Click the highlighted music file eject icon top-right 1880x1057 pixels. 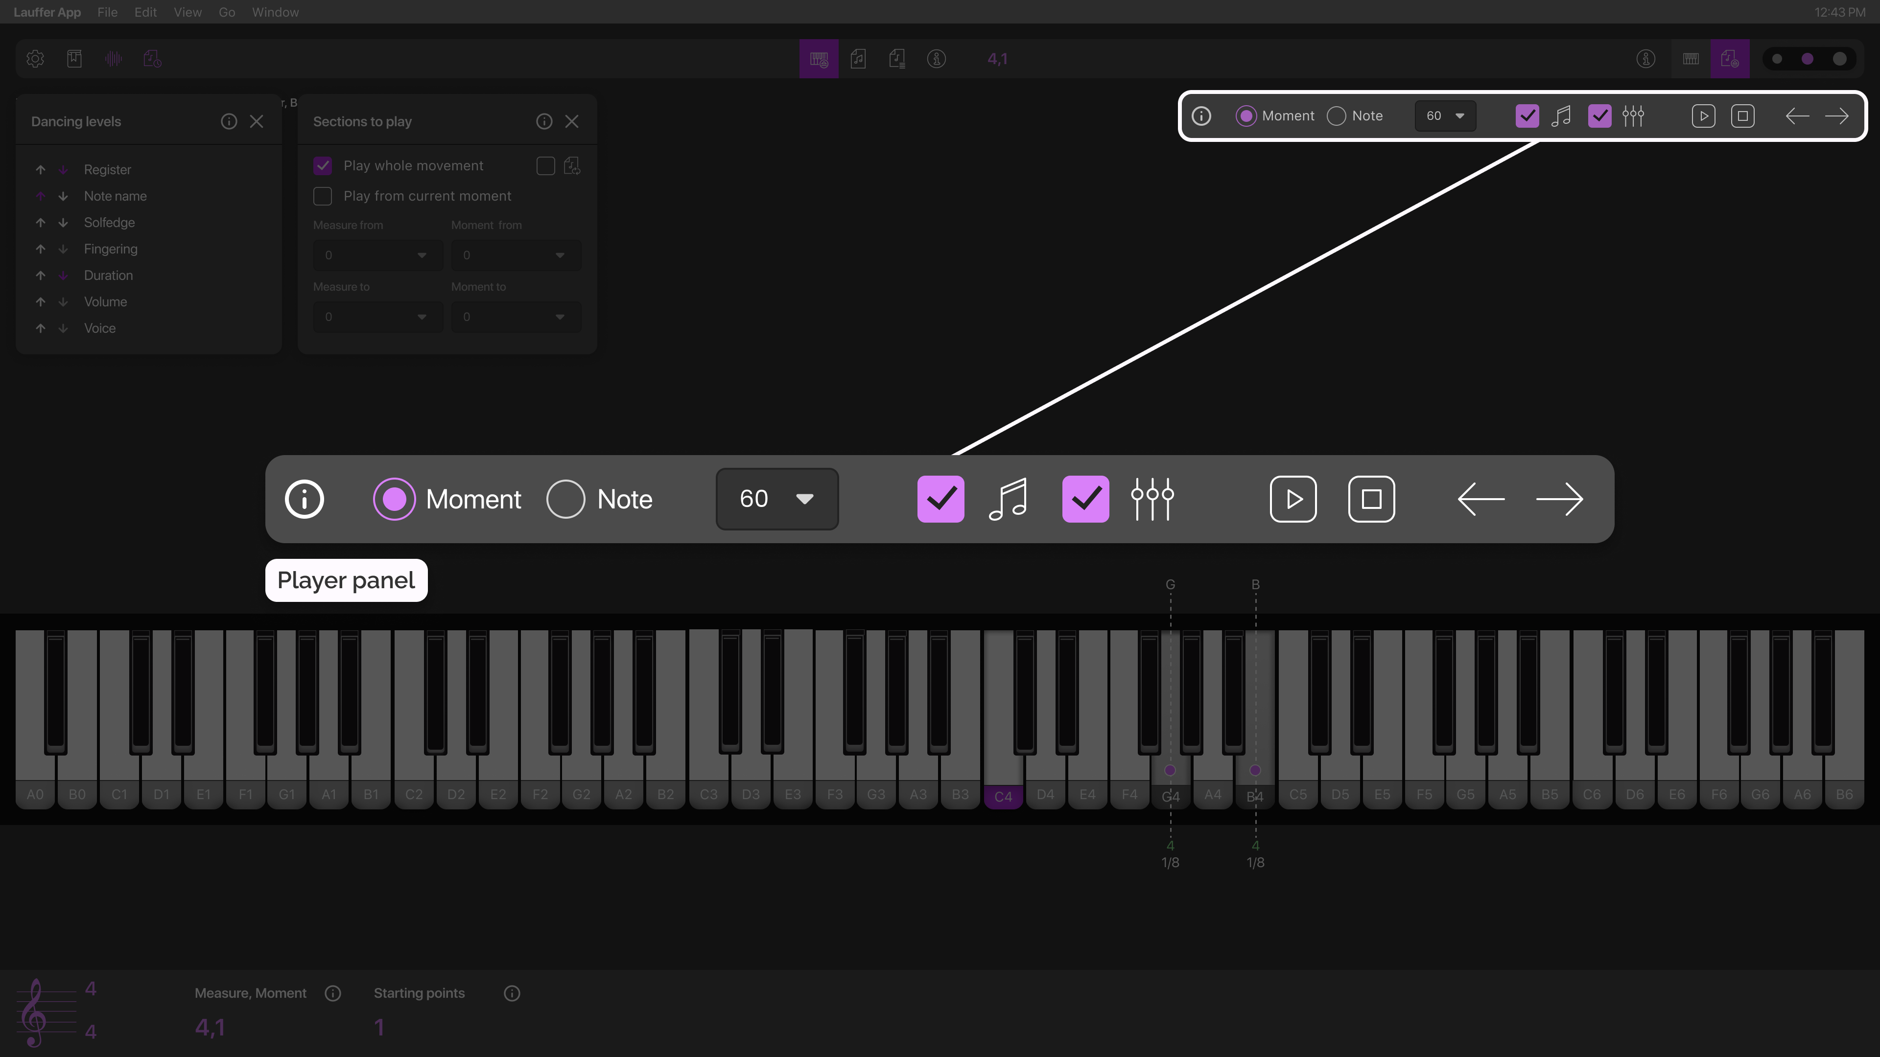1730,59
